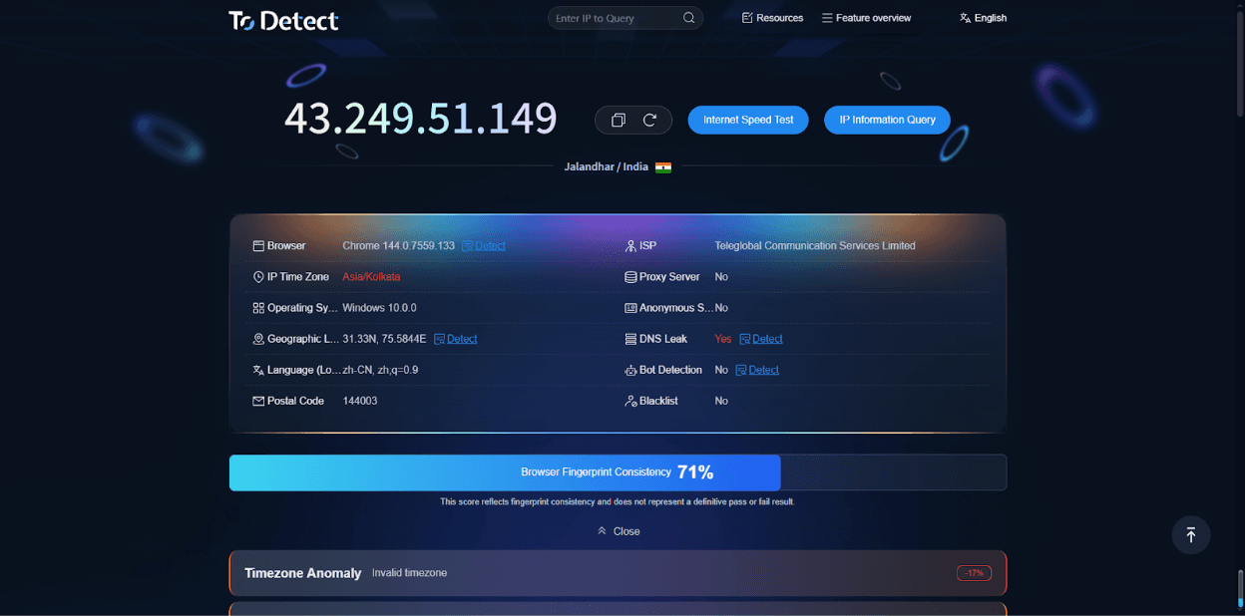Switch the language from English
Image resolution: width=1249 pixels, height=616 pixels.
[983, 18]
